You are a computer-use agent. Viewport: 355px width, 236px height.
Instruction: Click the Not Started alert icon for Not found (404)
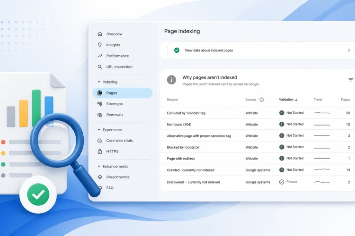click(x=282, y=124)
